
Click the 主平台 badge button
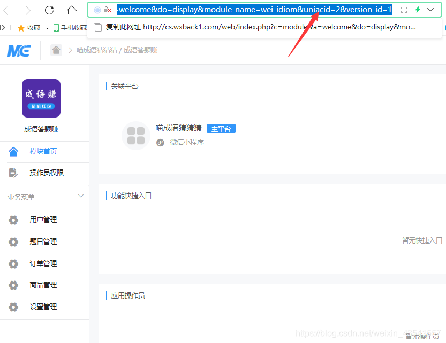(221, 128)
